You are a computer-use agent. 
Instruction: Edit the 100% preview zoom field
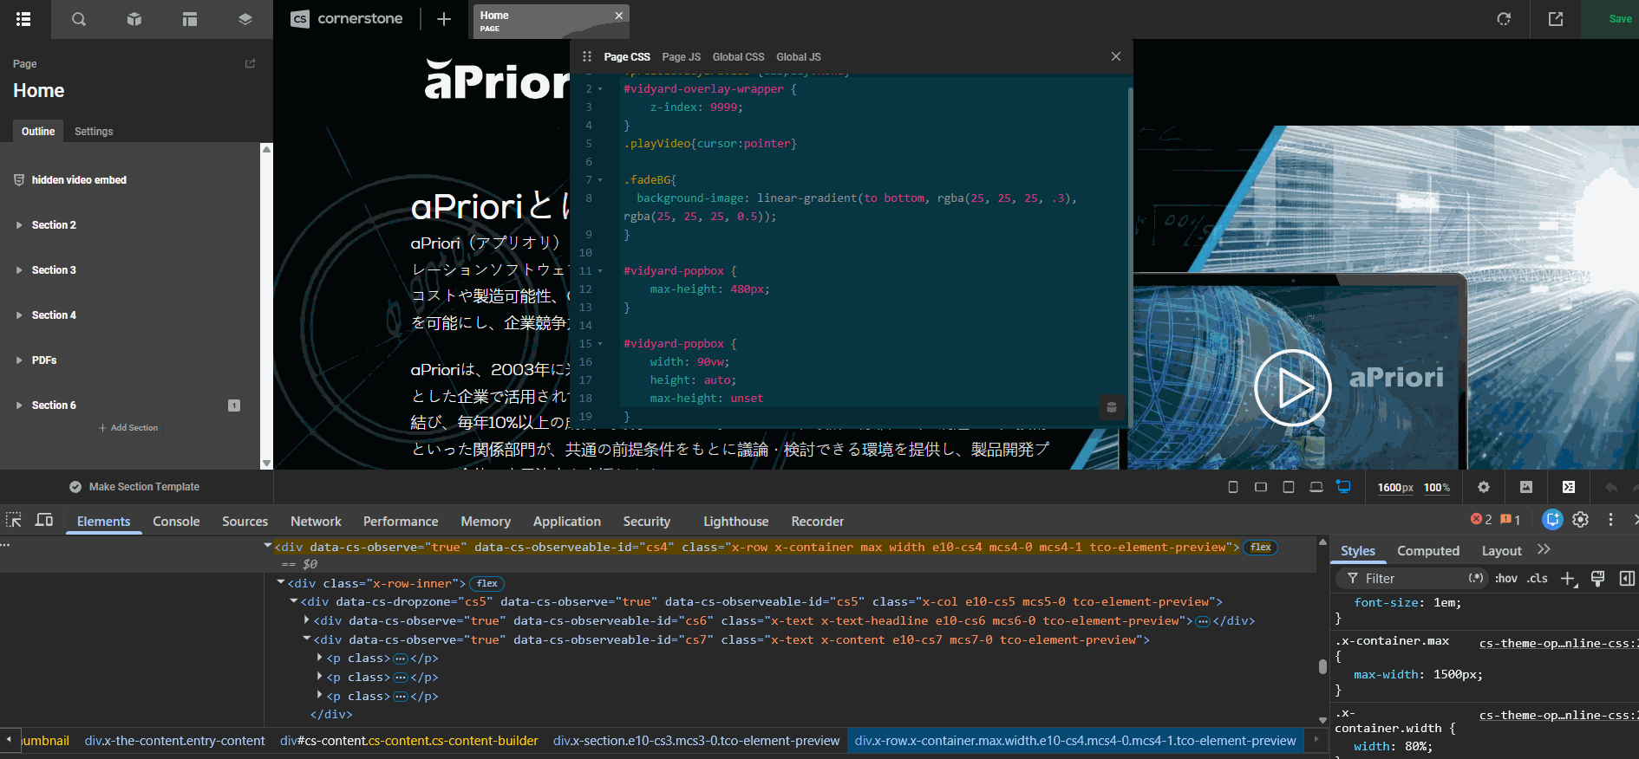tap(1437, 488)
